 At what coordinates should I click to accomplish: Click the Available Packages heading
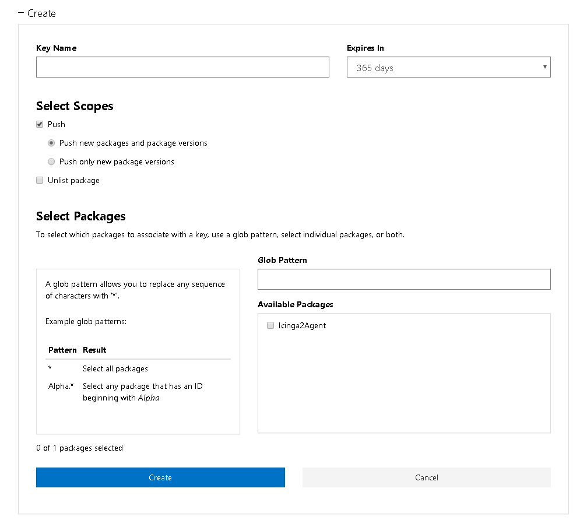295,304
